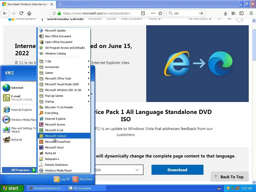Click the Everything magnifier tray icon

[238, 188]
